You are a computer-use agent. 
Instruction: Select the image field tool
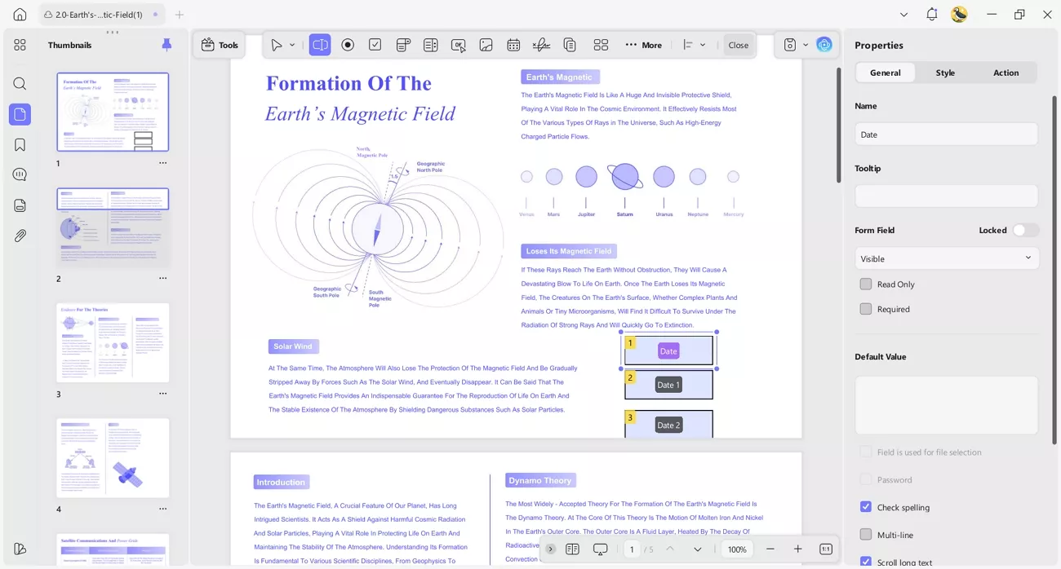coord(486,45)
